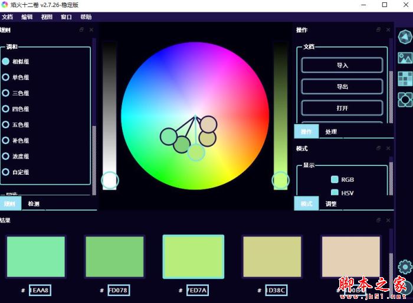
Task: Open the 编辑 menu
Action: 27,17
